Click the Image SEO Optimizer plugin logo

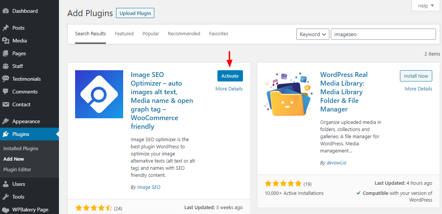click(x=99, y=94)
